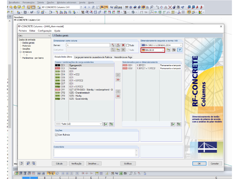
Task: Click the Cálculo button
Action: (x=59, y=164)
